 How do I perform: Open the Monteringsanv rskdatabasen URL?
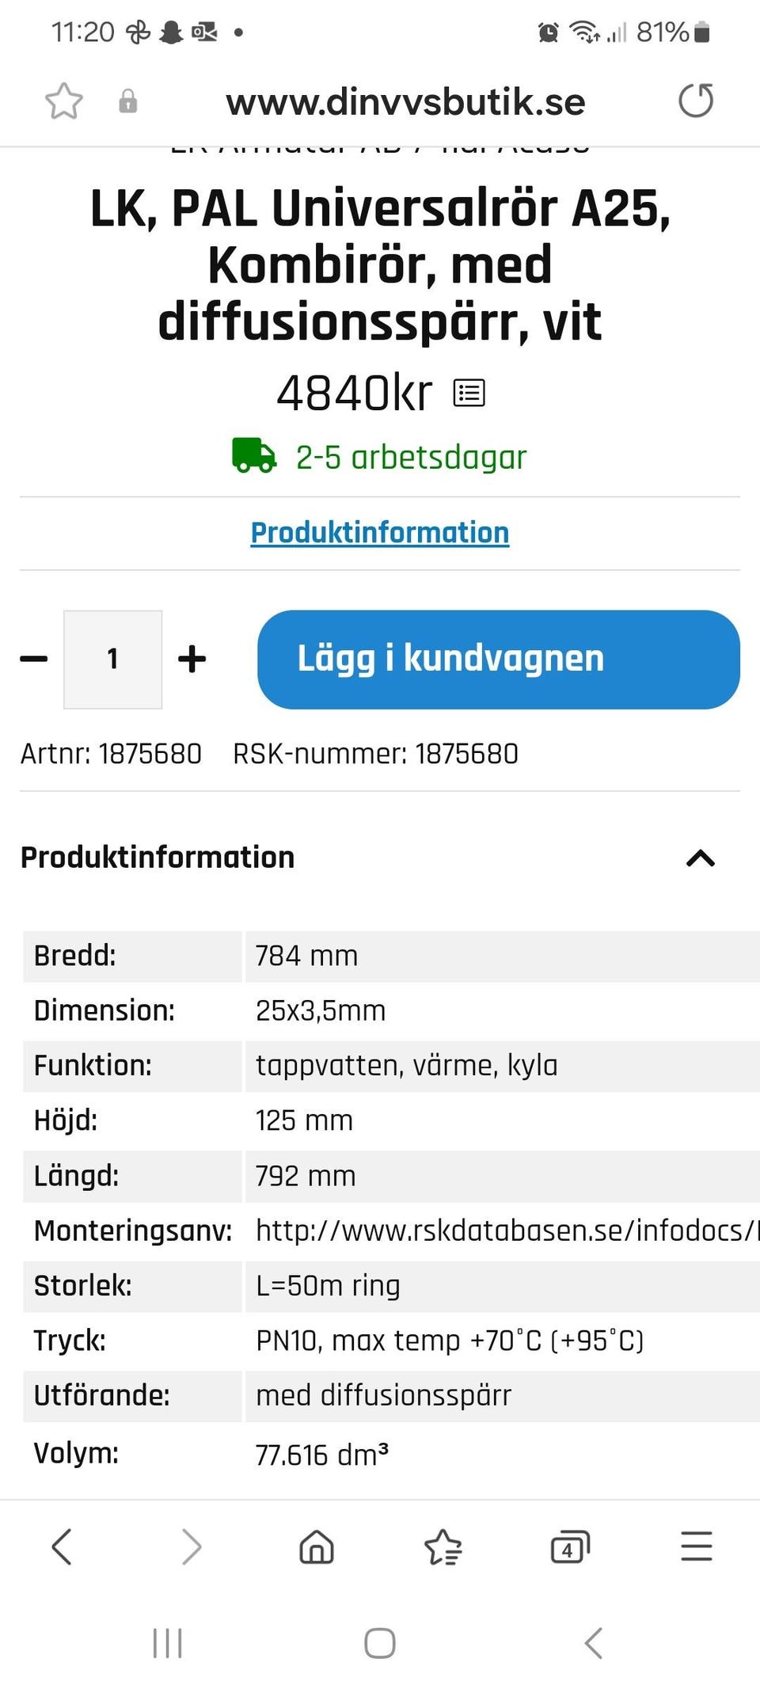[507, 1231]
